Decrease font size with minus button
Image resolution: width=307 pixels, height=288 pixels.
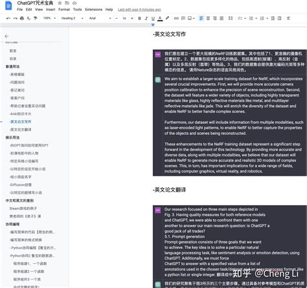[x=117, y=18]
